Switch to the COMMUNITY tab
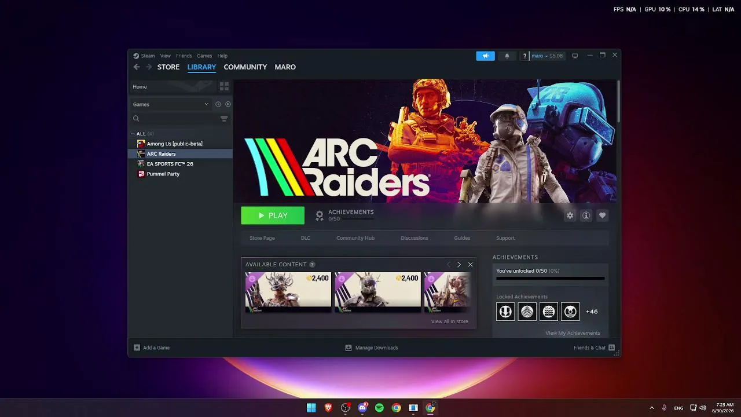The image size is (741, 417). (x=245, y=67)
